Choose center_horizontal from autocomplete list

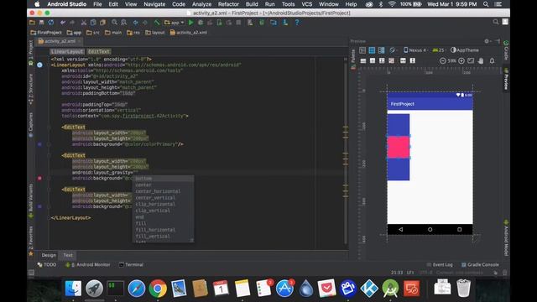[x=158, y=191]
